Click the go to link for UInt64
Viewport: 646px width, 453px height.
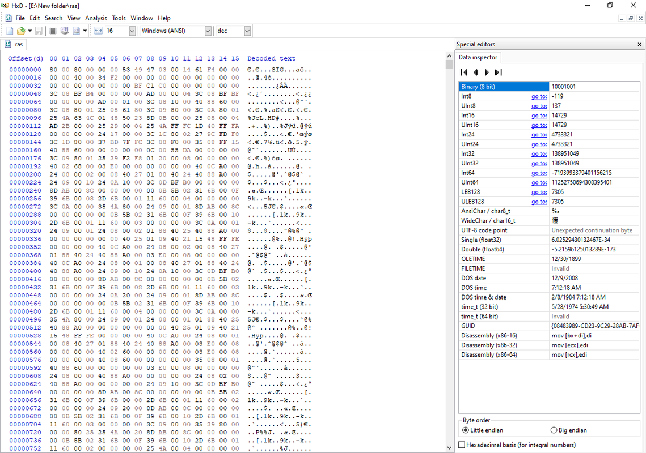pyautogui.click(x=539, y=183)
